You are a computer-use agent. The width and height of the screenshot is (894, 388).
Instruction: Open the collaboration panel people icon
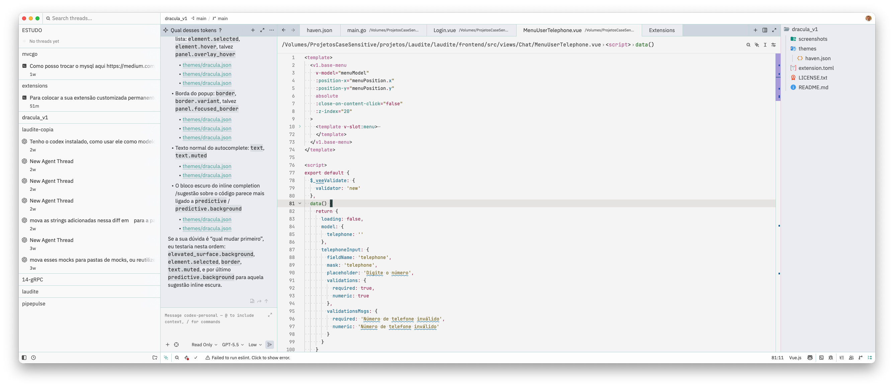851,358
